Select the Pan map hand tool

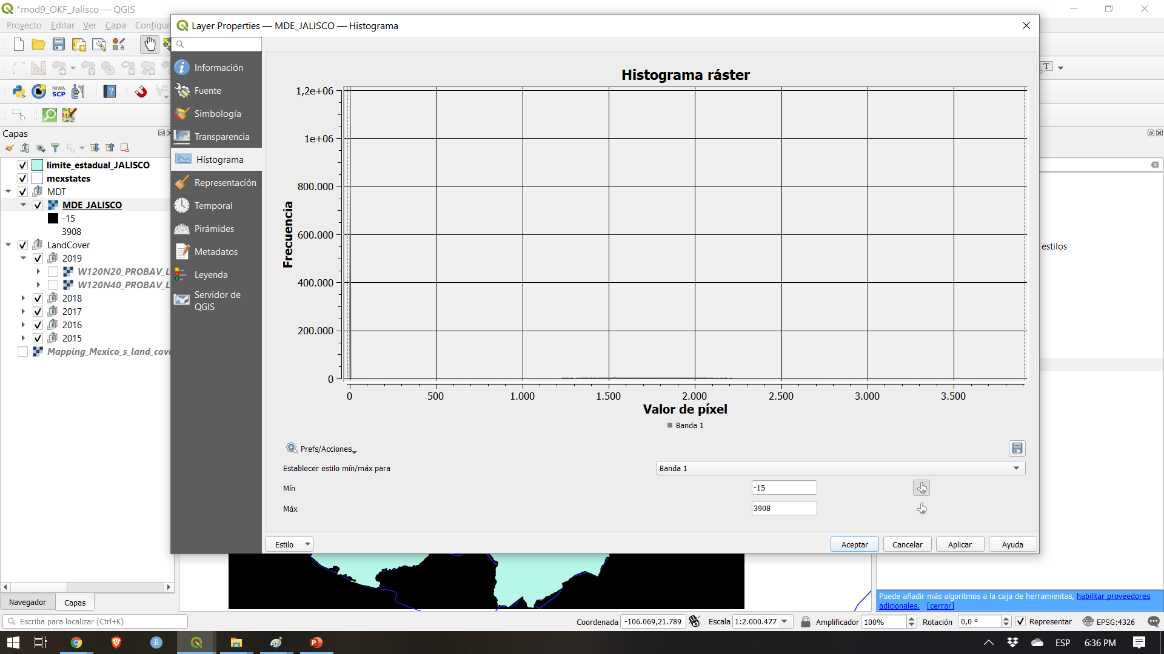pyautogui.click(x=150, y=44)
